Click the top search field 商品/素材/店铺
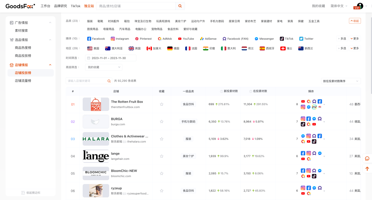Screen dimensions: 372x200 pyautogui.click(x=136, y=6)
